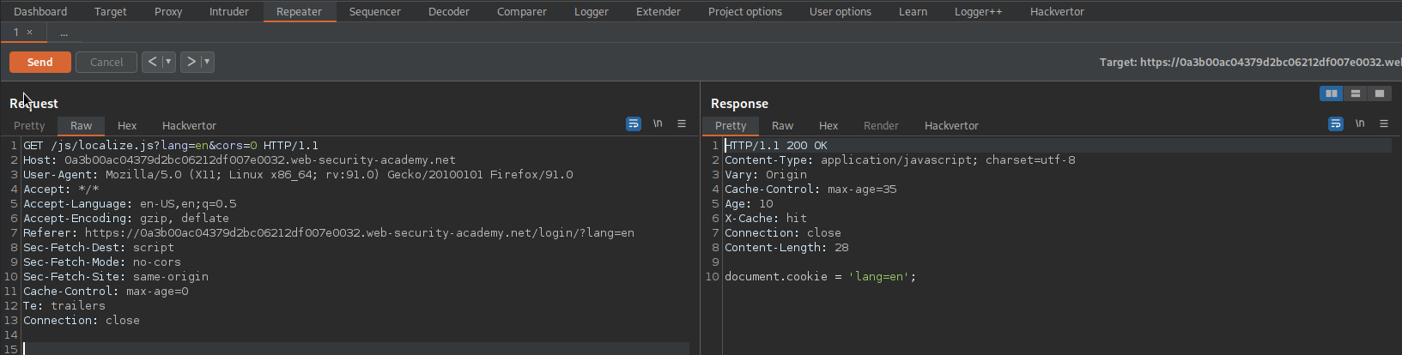Click the X-Cache: hit response header
The height and width of the screenshot is (355, 1402).
click(766, 219)
